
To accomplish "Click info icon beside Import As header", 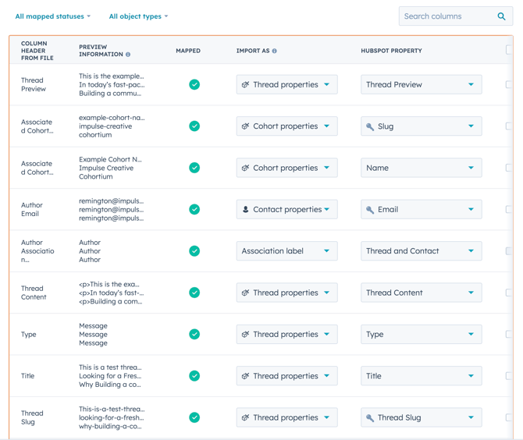I will coord(275,51).
